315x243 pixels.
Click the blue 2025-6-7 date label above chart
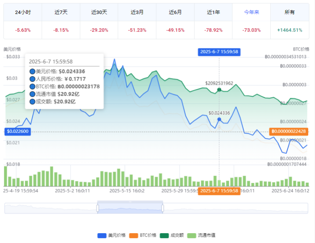tap(219, 52)
